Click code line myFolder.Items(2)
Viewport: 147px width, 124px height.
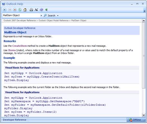point(30,112)
